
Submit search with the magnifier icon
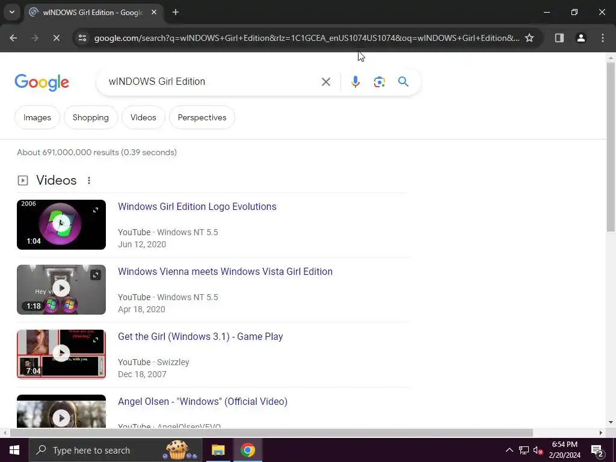point(403,82)
